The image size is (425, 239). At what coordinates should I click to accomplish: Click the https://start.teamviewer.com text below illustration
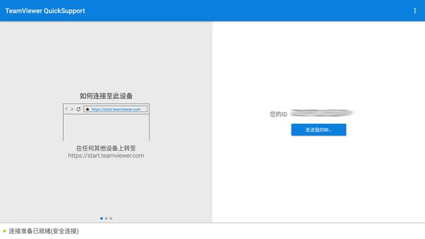[106, 155]
